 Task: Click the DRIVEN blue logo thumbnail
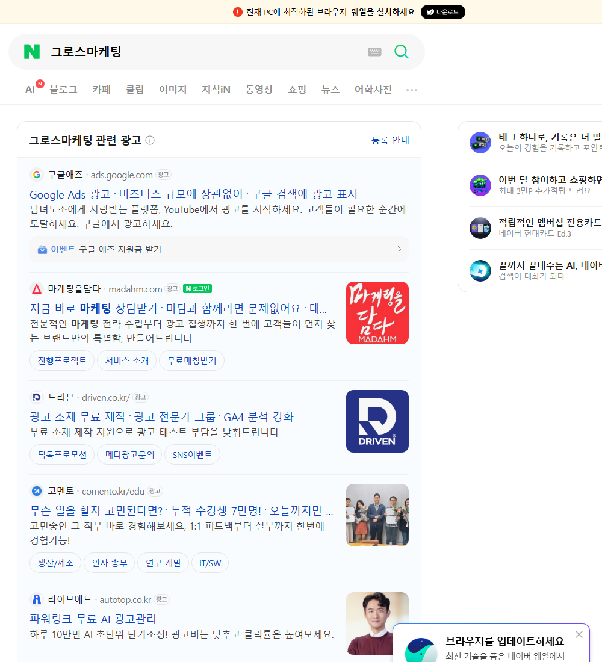[x=377, y=421]
